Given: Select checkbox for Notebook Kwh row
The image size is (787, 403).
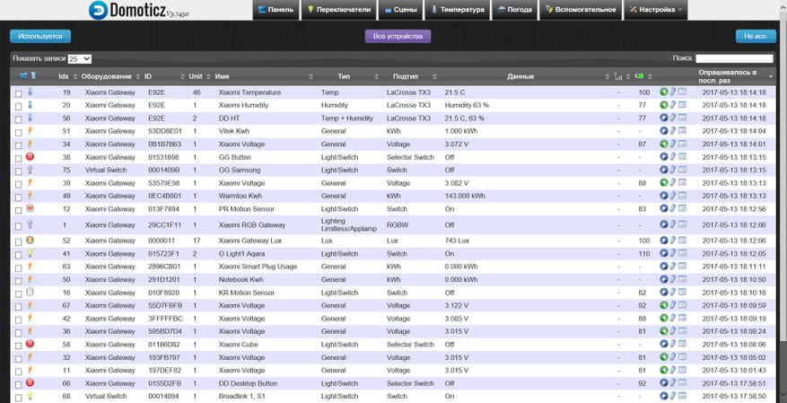Looking at the screenshot, I should [19, 281].
